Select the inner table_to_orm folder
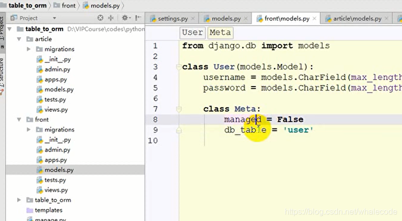The image size is (402, 221). point(53,200)
